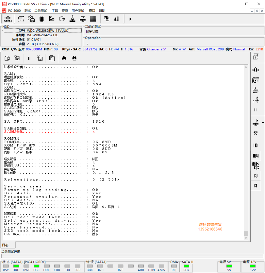Click the log vertical scrollbar thumb
265x273 pixels.
246,233
